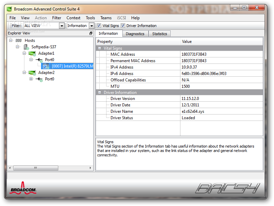The height and width of the screenshot is (206, 274).
Task: Click the Permanent MAC Address property
Action: (x=133, y=61)
